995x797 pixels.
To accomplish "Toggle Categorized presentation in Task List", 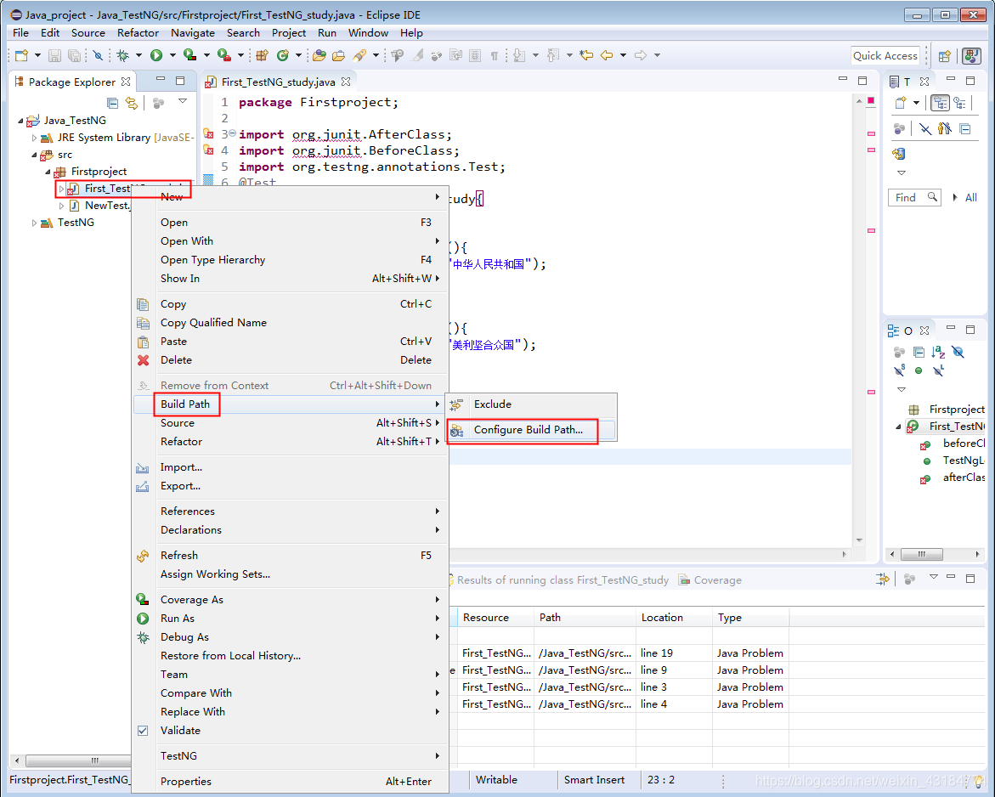I will (x=941, y=103).
